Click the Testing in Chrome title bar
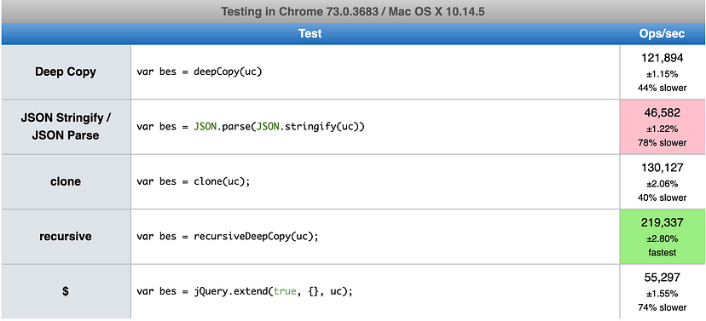 [353, 12]
